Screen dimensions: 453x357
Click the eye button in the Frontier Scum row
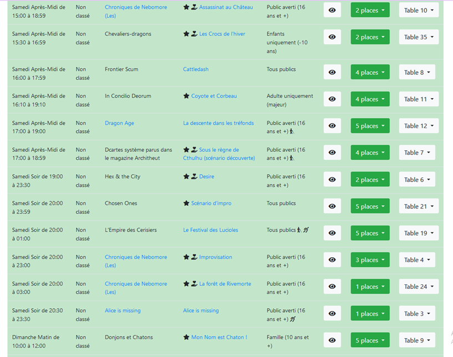tap(332, 73)
